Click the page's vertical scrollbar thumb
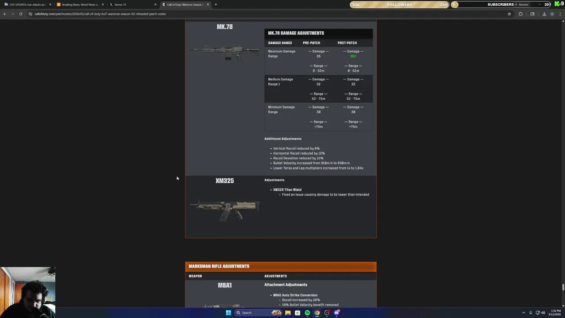Viewport: 565px width, 318px height. click(563, 287)
